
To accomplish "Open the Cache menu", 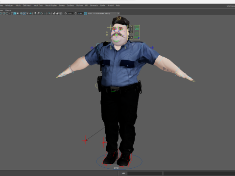I will pos(103,5).
